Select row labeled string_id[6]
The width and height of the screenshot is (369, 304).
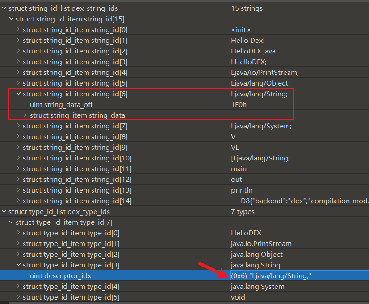[x=184, y=94]
